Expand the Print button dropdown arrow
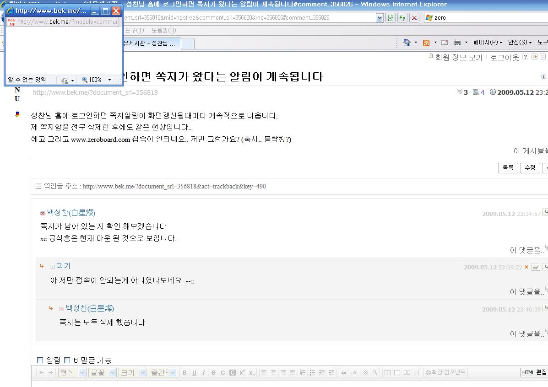Viewport: 548px width, 387px height. click(466, 43)
